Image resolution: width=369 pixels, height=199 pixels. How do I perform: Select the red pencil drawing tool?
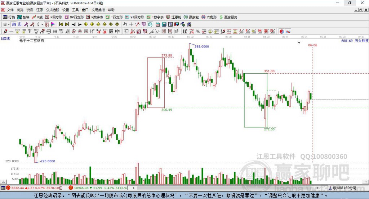tap(5, 31)
